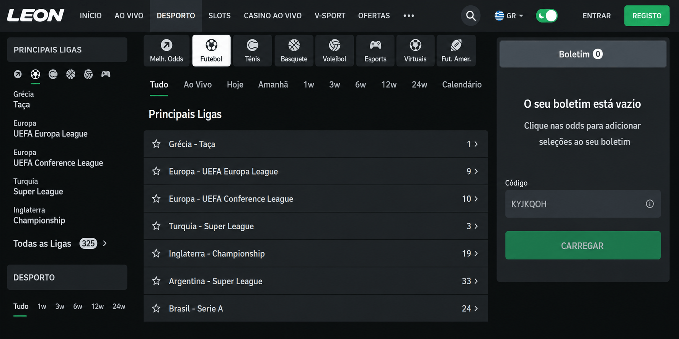This screenshot has height=339, width=679.
Task: Expand Grécia - Taça row chevron
Action: click(476, 144)
